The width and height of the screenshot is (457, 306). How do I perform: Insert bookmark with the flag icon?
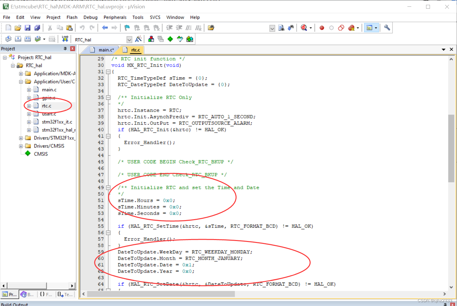point(127,28)
